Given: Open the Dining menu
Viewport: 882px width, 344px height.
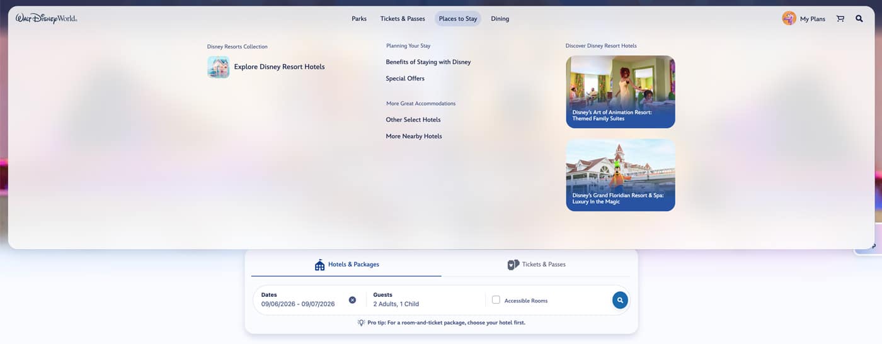Looking at the screenshot, I should pos(500,19).
